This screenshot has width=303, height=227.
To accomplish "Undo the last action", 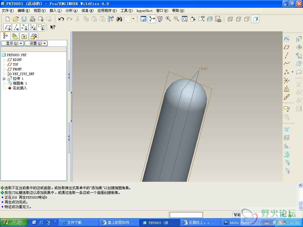I will (61, 19).
